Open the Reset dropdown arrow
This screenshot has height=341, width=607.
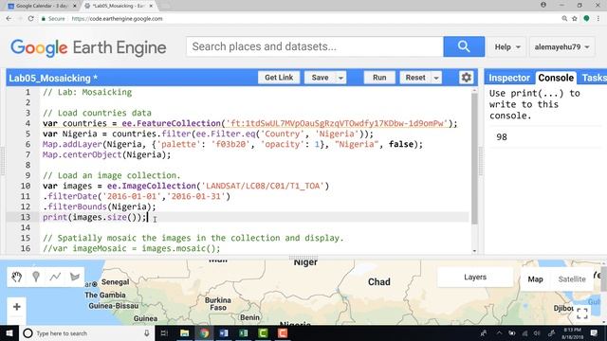coord(436,78)
